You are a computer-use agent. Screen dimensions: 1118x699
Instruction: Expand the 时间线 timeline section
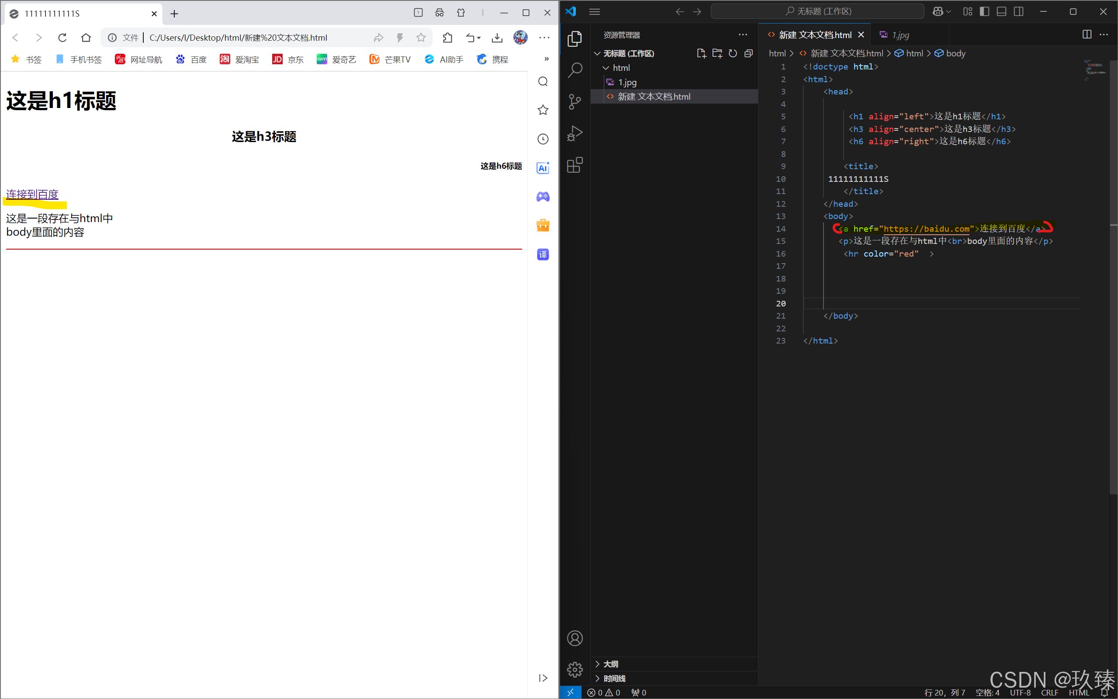[x=614, y=678]
